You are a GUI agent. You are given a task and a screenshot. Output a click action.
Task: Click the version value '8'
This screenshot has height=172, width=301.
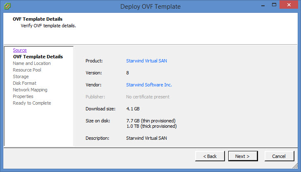[x=127, y=73]
